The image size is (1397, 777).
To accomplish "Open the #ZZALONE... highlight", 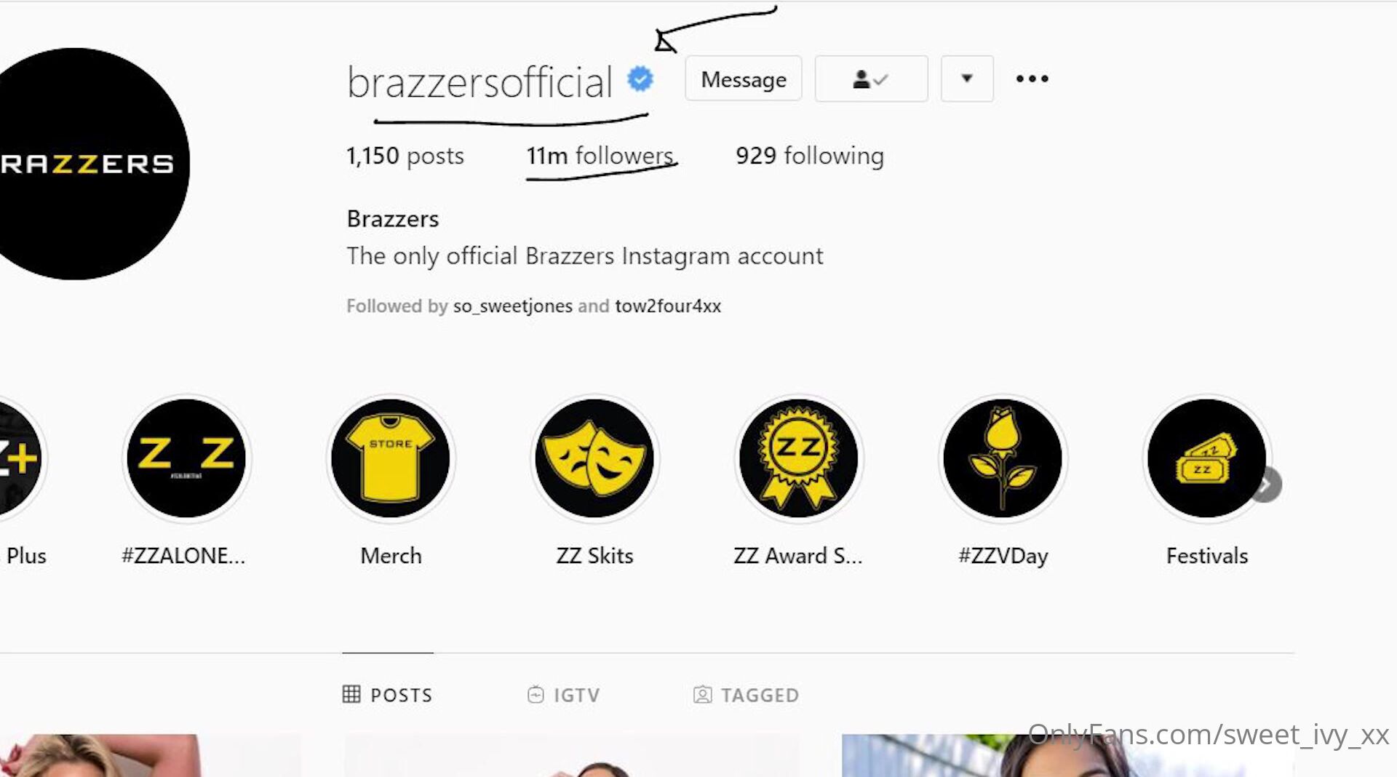I will coord(186,458).
